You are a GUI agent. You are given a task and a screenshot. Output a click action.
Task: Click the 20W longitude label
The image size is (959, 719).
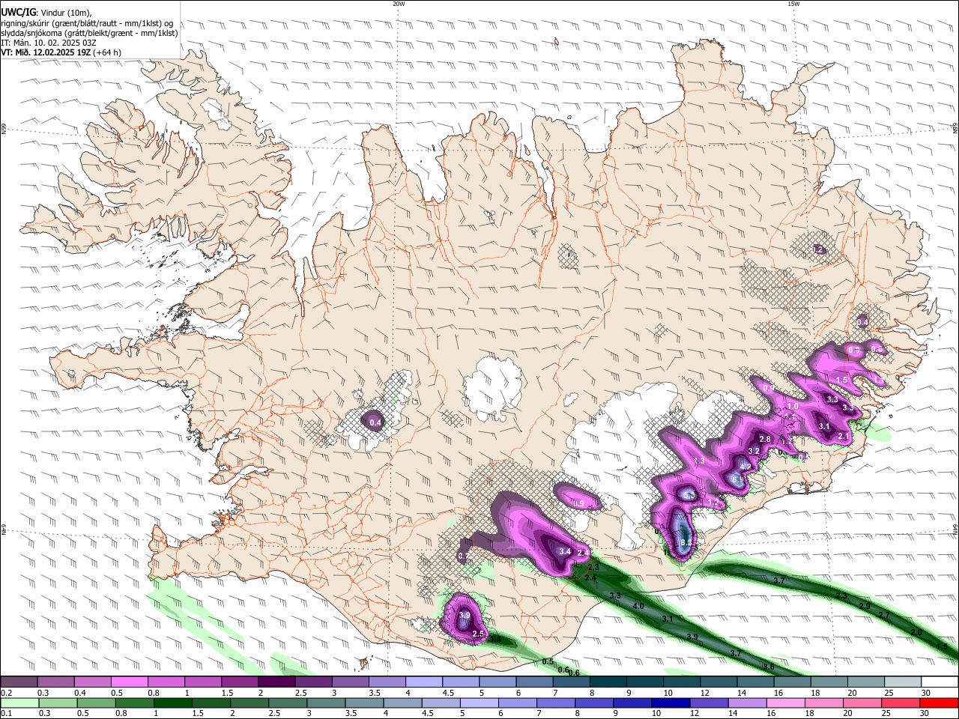pyautogui.click(x=399, y=4)
